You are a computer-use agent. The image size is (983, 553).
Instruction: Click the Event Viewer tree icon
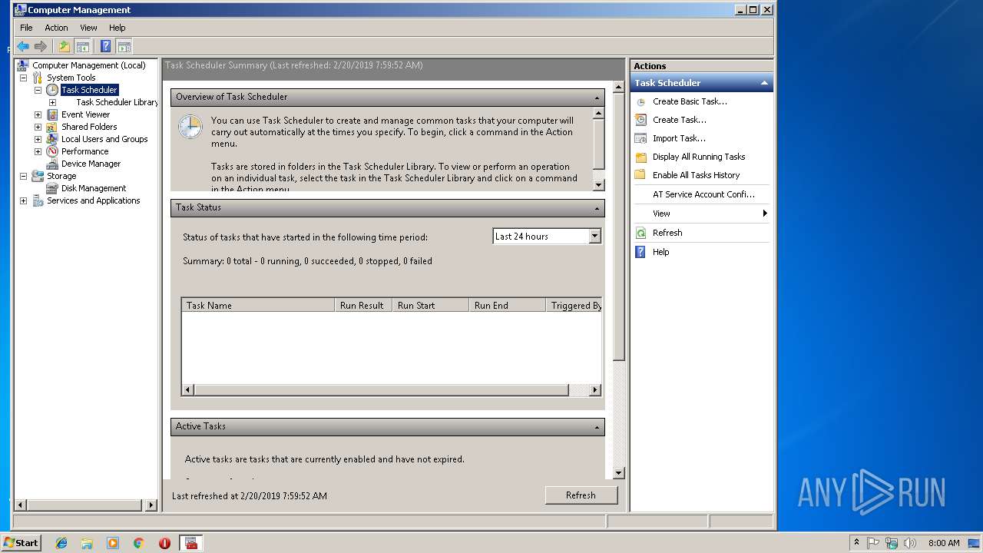tap(52, 114)
